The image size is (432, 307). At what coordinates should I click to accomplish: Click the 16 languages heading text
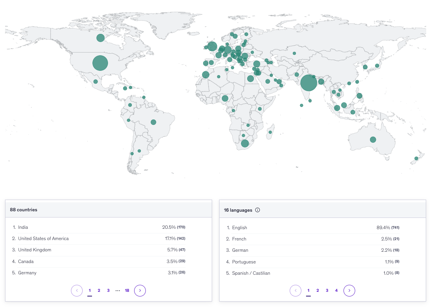(x=238, y=210)
